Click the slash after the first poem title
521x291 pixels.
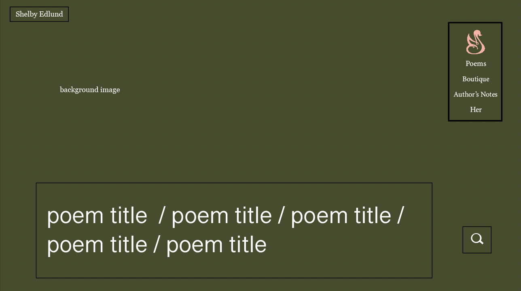[162, 215]
